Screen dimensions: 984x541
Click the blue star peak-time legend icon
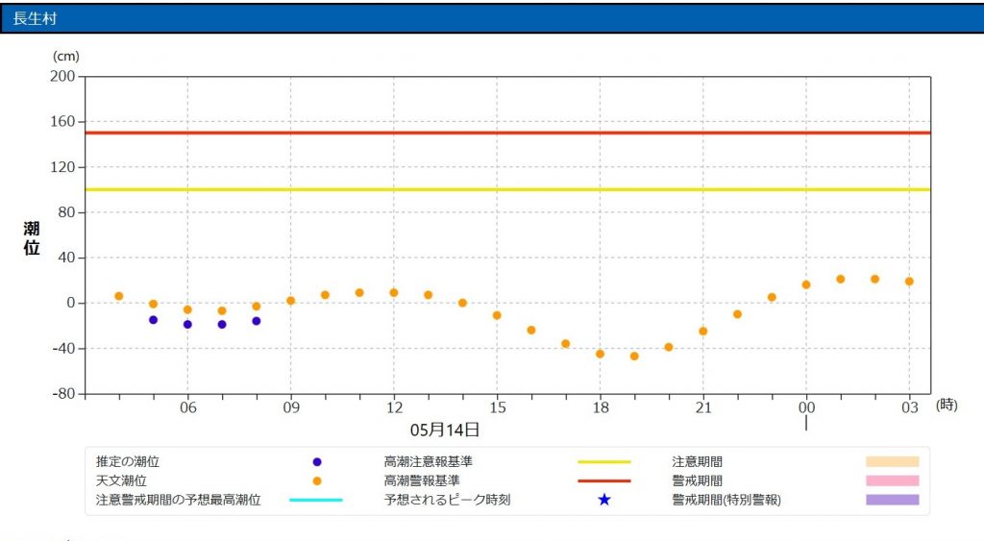tap(603, 500)
